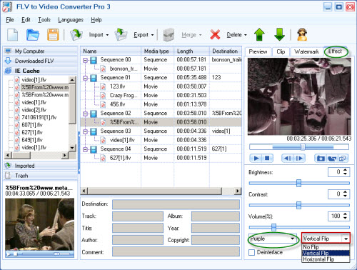
Task: Save project using the floppy disk icon
Action: [53, 35]
